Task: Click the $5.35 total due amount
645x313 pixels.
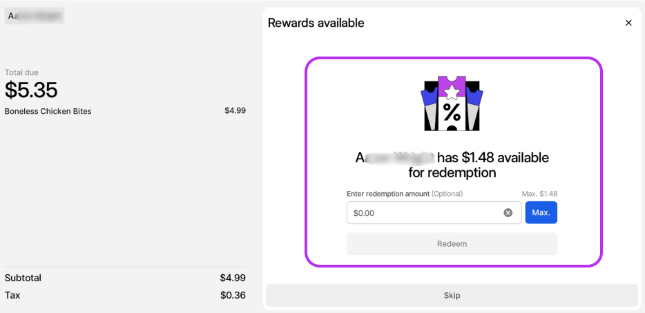Action: coord(31,90)
